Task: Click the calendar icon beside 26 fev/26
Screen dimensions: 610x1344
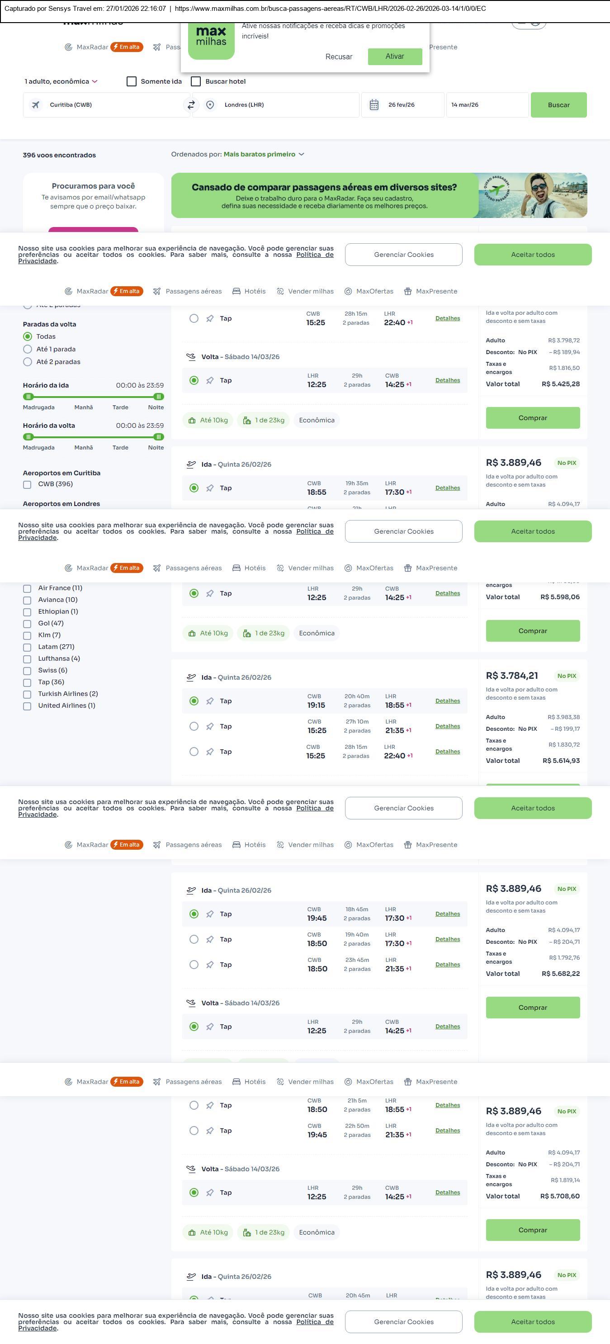Action: pos(374,105)
